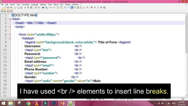Play back the recorded macro icon
Viewport: 188px width, 106px height.
98,7
